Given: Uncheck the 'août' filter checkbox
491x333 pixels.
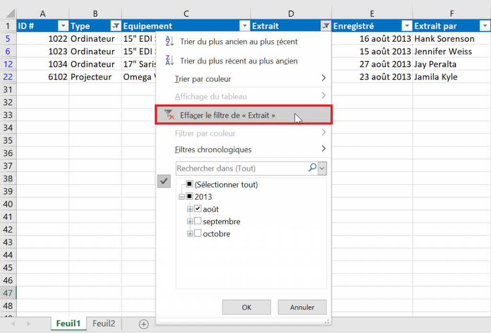Looking at the screenshot, I should click(198, 209).
